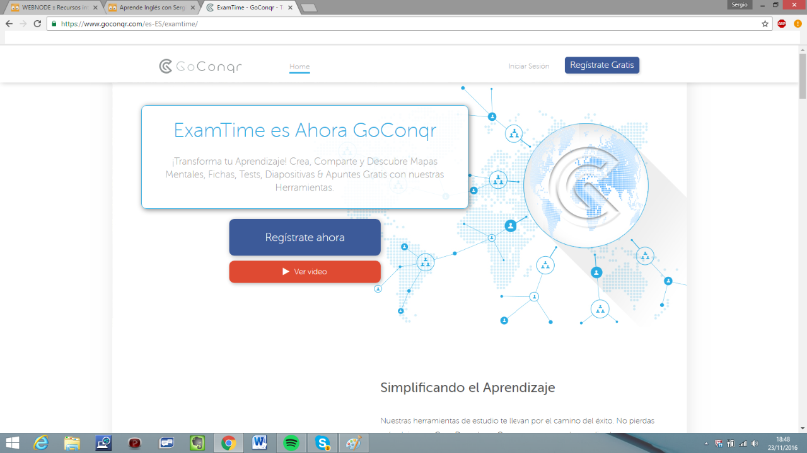Open Microsoft Word from the taskbar
Image resolution: width=807 pixels, height=453 pixels.
click(x=260, y=443)
